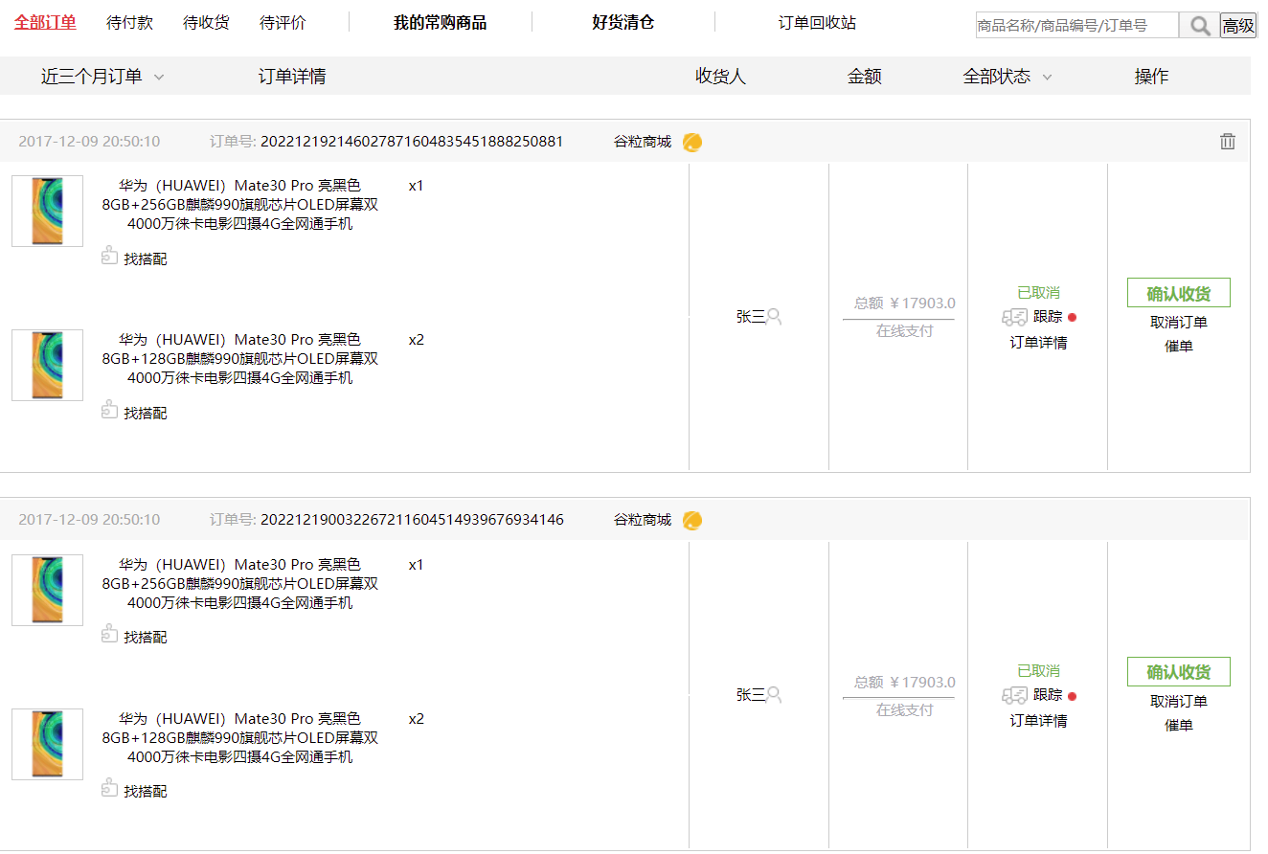Open 128GB Mate30 Pro title in order 250881
The width and height of the screenshot is (1268, 854).
tap(240, 359)
